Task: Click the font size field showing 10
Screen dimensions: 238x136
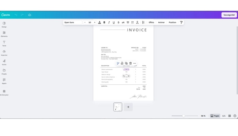Action: [90, 22]
